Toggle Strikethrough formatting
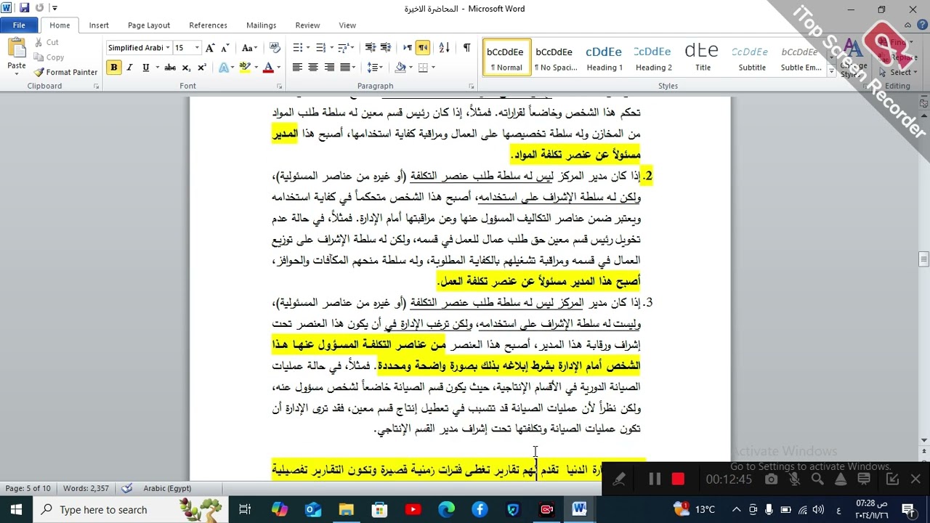Image resolution: width=930 pixels, height=523 pixels. 170,68
